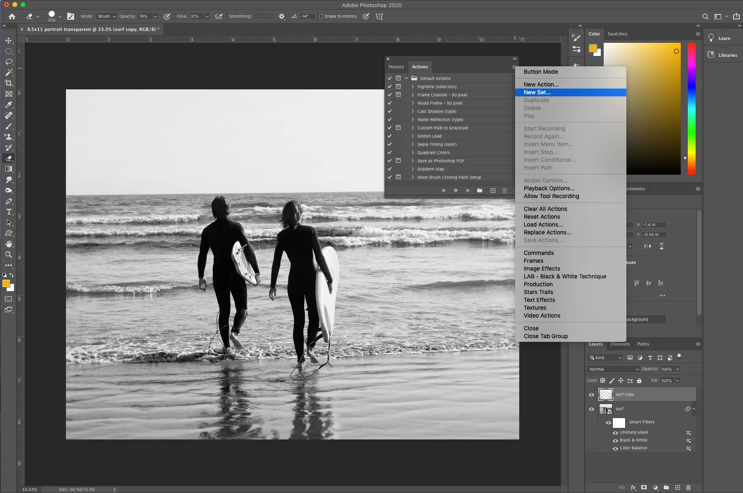Toggle the Vignette (selection) action checkmark

coord(389,86)
